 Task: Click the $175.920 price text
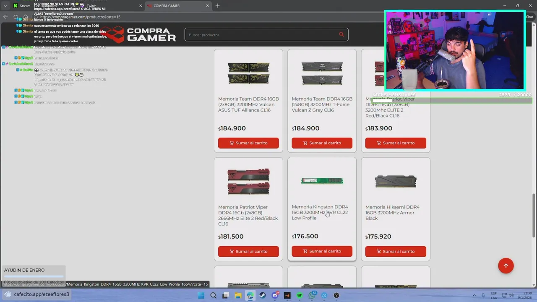tap(378, 237)
